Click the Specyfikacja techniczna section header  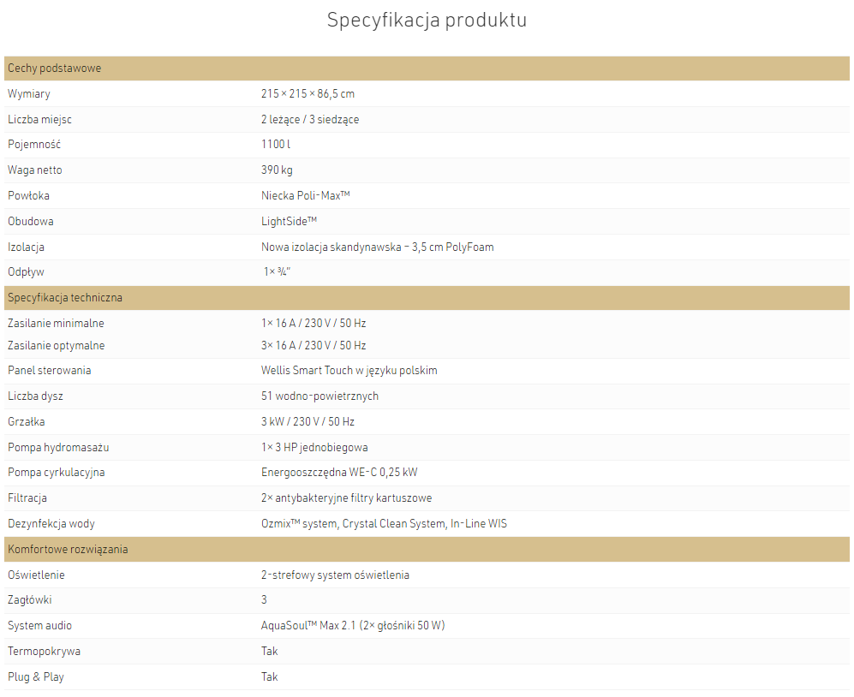pos(65,298)
